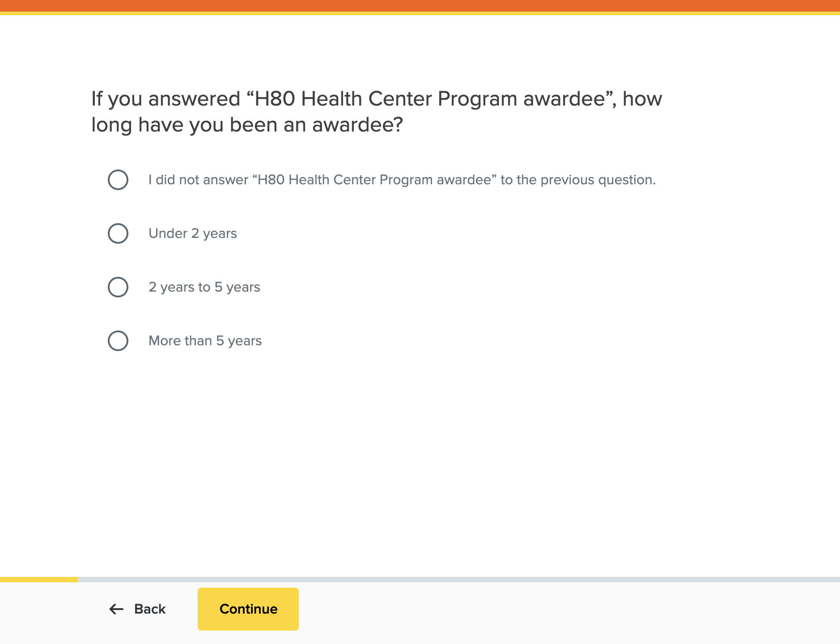Click the thin yellow stripe under orange header
840x644 pixels.
(420, 13)
